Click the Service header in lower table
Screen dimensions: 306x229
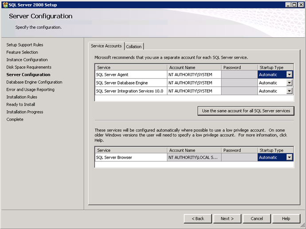coord(131,150)
